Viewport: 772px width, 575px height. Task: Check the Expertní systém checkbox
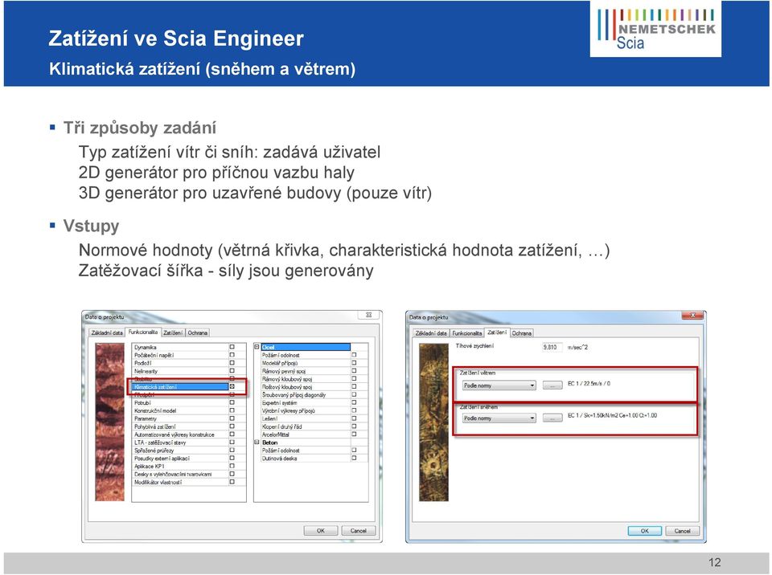(354, 402)
